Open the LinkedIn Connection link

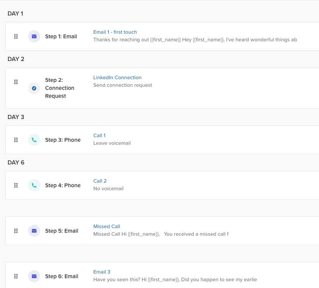click(x=117, y=78)
